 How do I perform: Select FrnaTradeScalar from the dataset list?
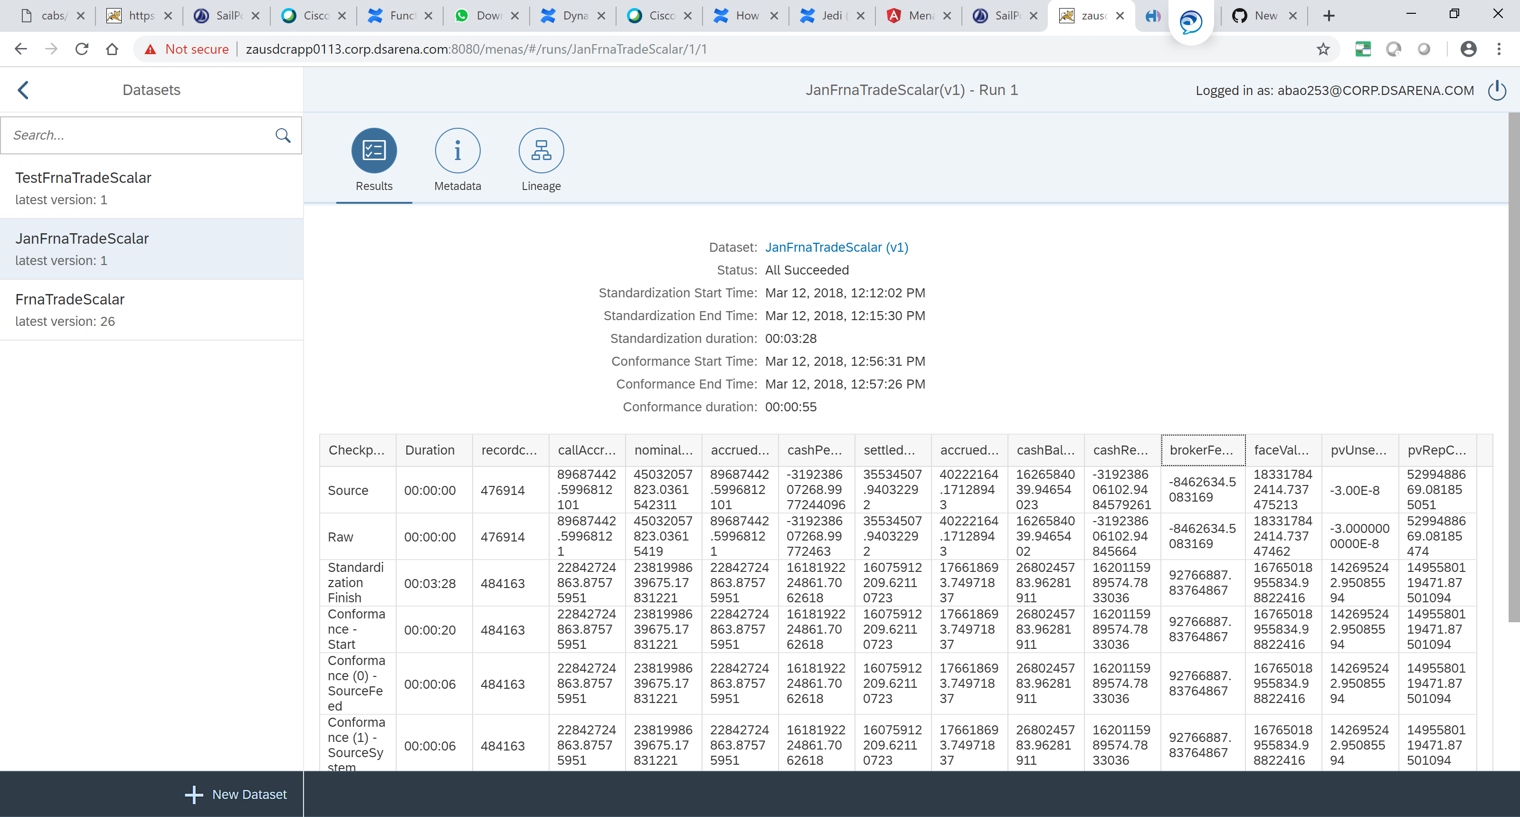(70, 299)
